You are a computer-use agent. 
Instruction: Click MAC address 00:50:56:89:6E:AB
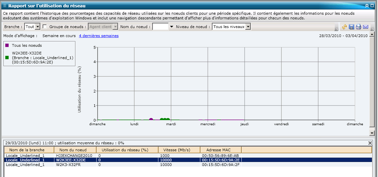(x=220, y=155)
